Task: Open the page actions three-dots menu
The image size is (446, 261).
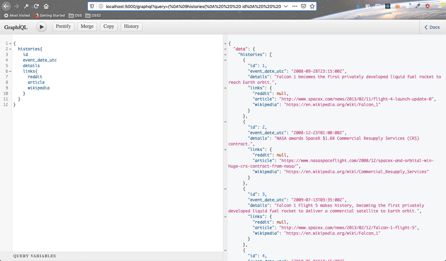Action: click(x=295, y=6)
